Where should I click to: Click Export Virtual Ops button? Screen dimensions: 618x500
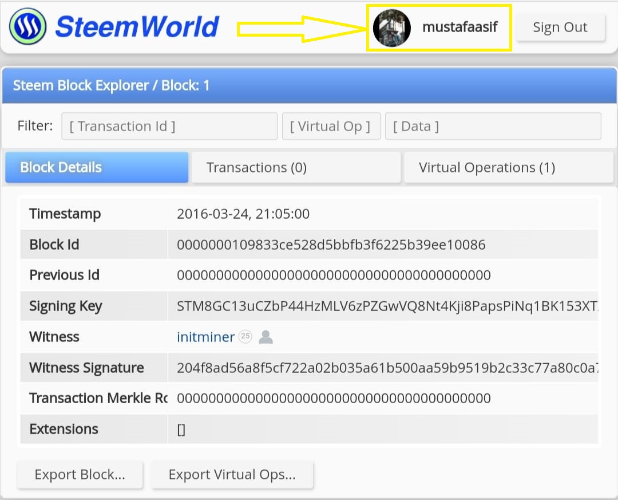coord(232,474)
